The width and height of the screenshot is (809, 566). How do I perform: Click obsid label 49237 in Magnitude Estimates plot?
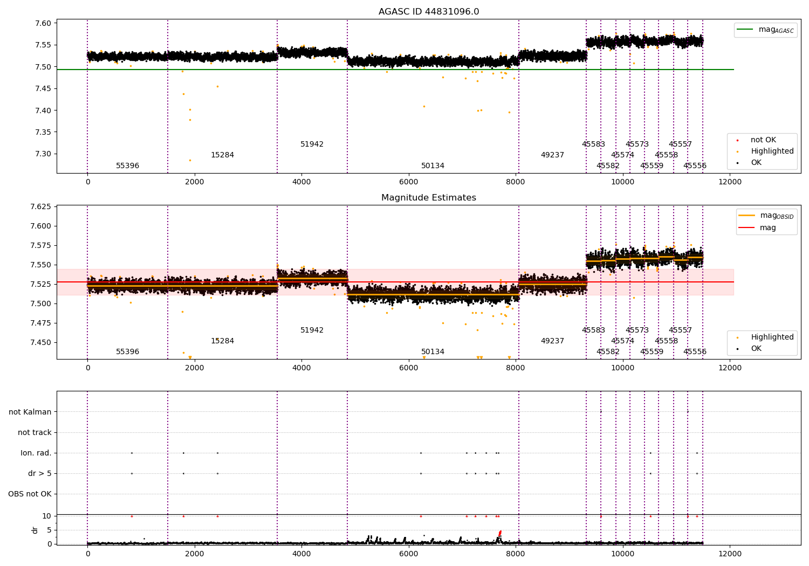[x=553, y=341]
